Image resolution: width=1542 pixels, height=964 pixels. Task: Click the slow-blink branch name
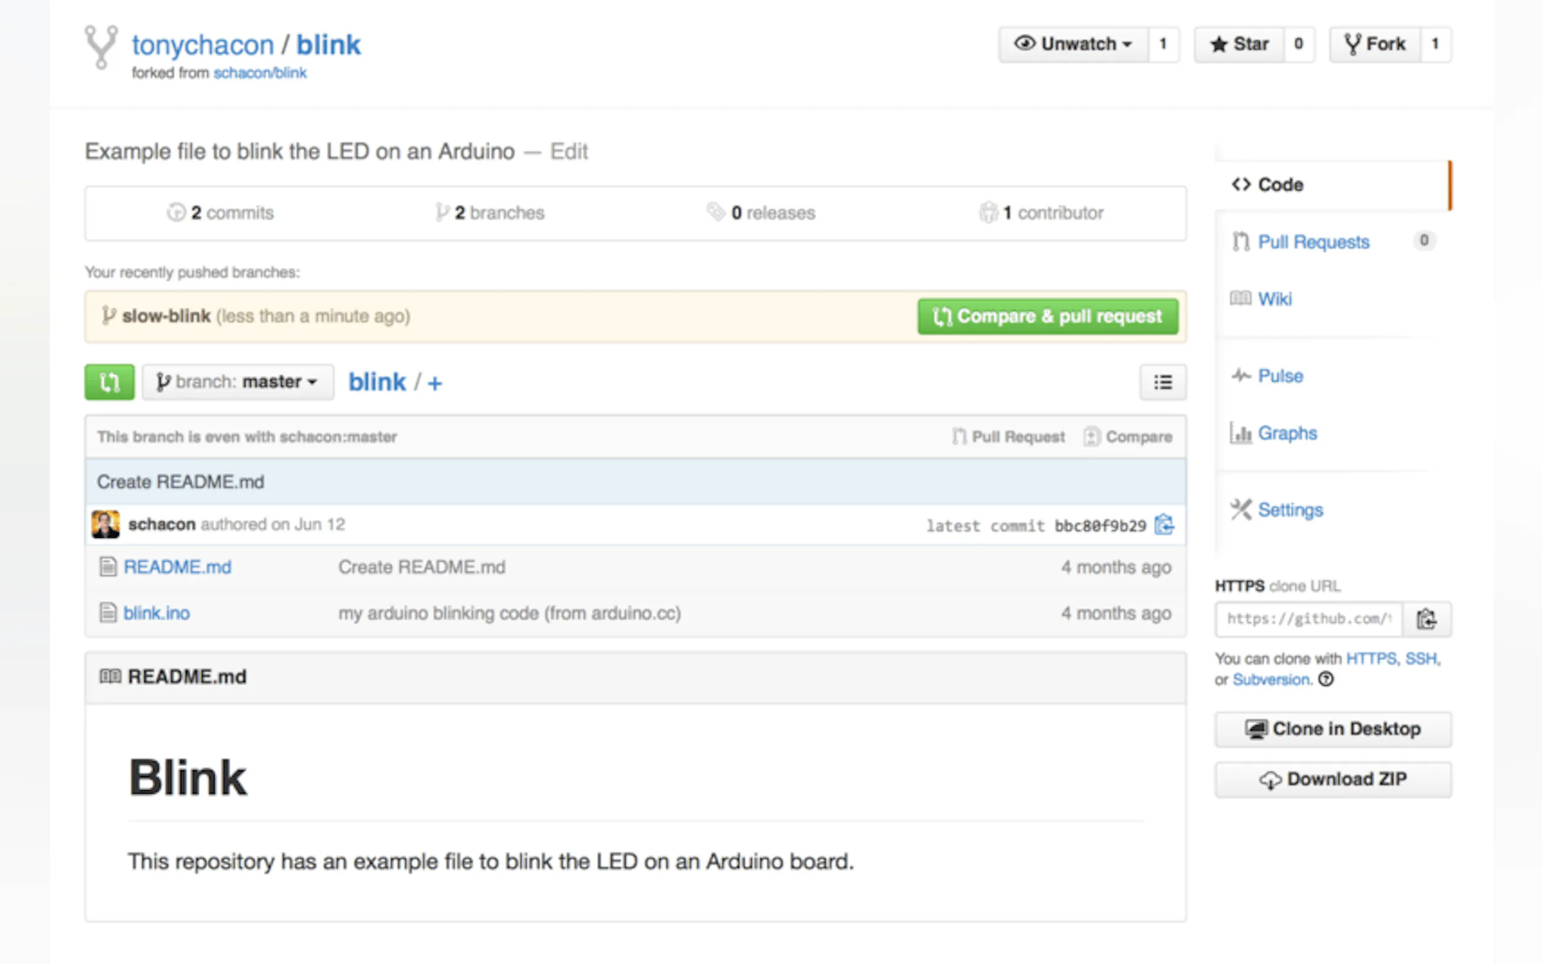pos(166,316)
